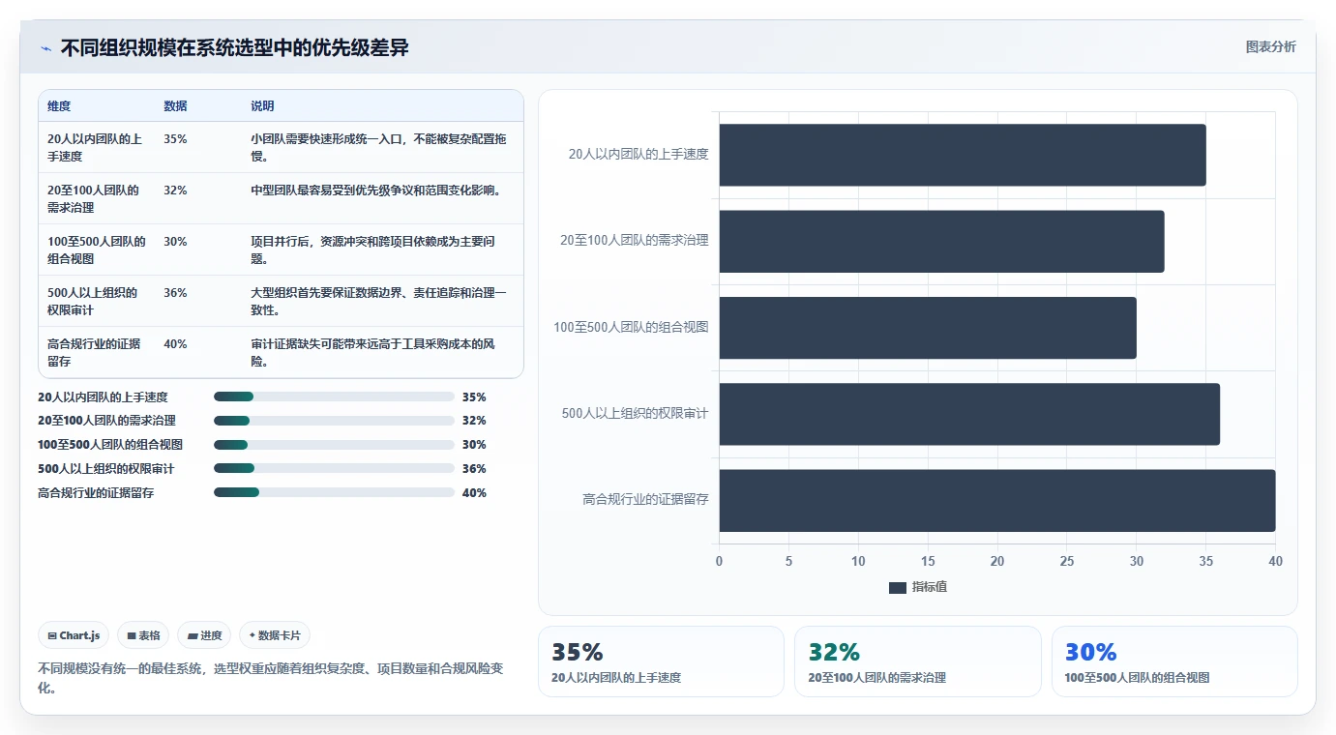Click the chart bar for 20至100人团队的需求治理

click(x=941, y=241)
